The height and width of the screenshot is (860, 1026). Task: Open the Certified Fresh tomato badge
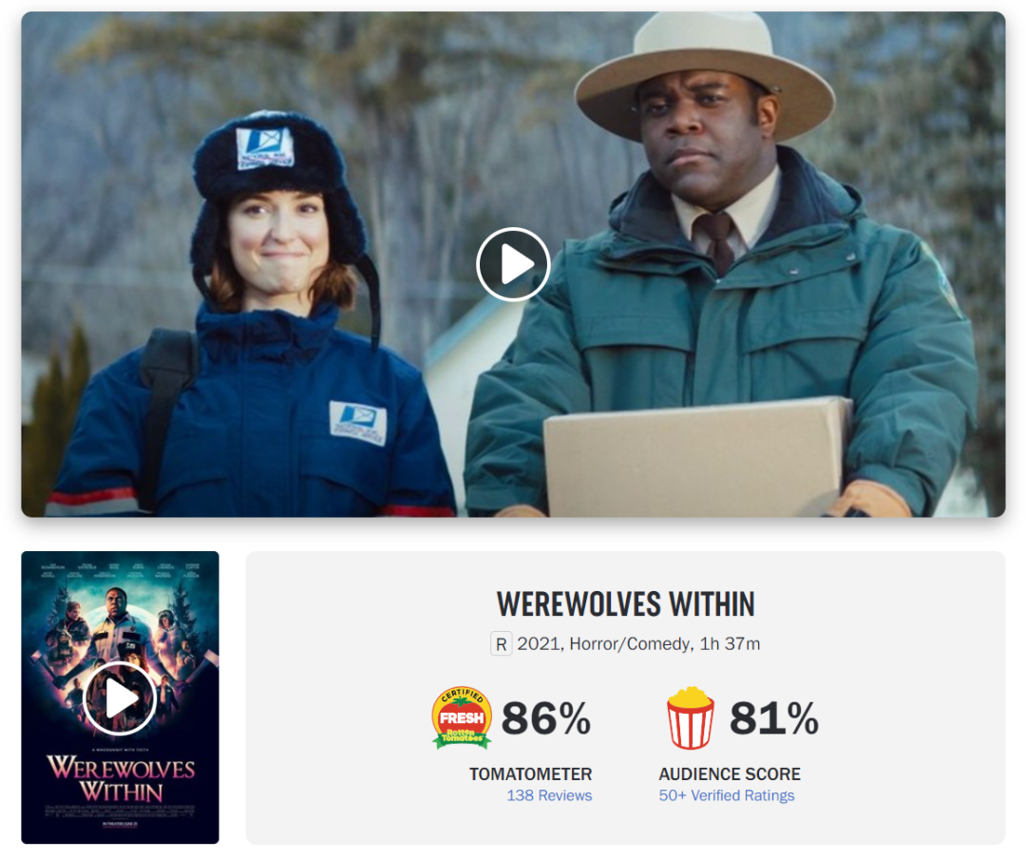tap(462, 718)
